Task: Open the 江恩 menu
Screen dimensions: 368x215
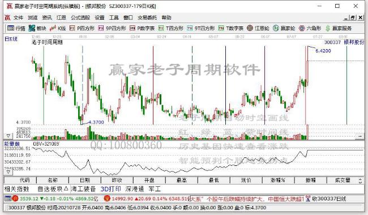Action: pos(61,17)
